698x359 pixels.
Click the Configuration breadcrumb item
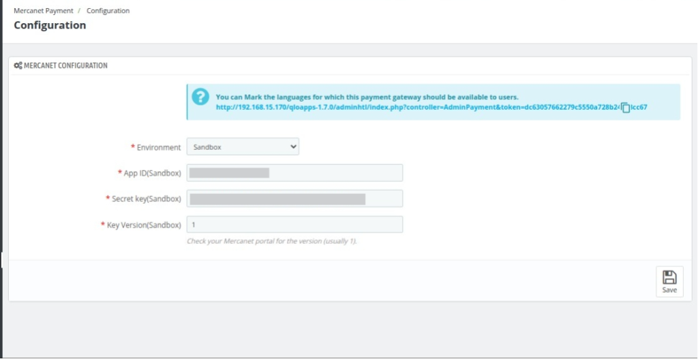point(108,11)
